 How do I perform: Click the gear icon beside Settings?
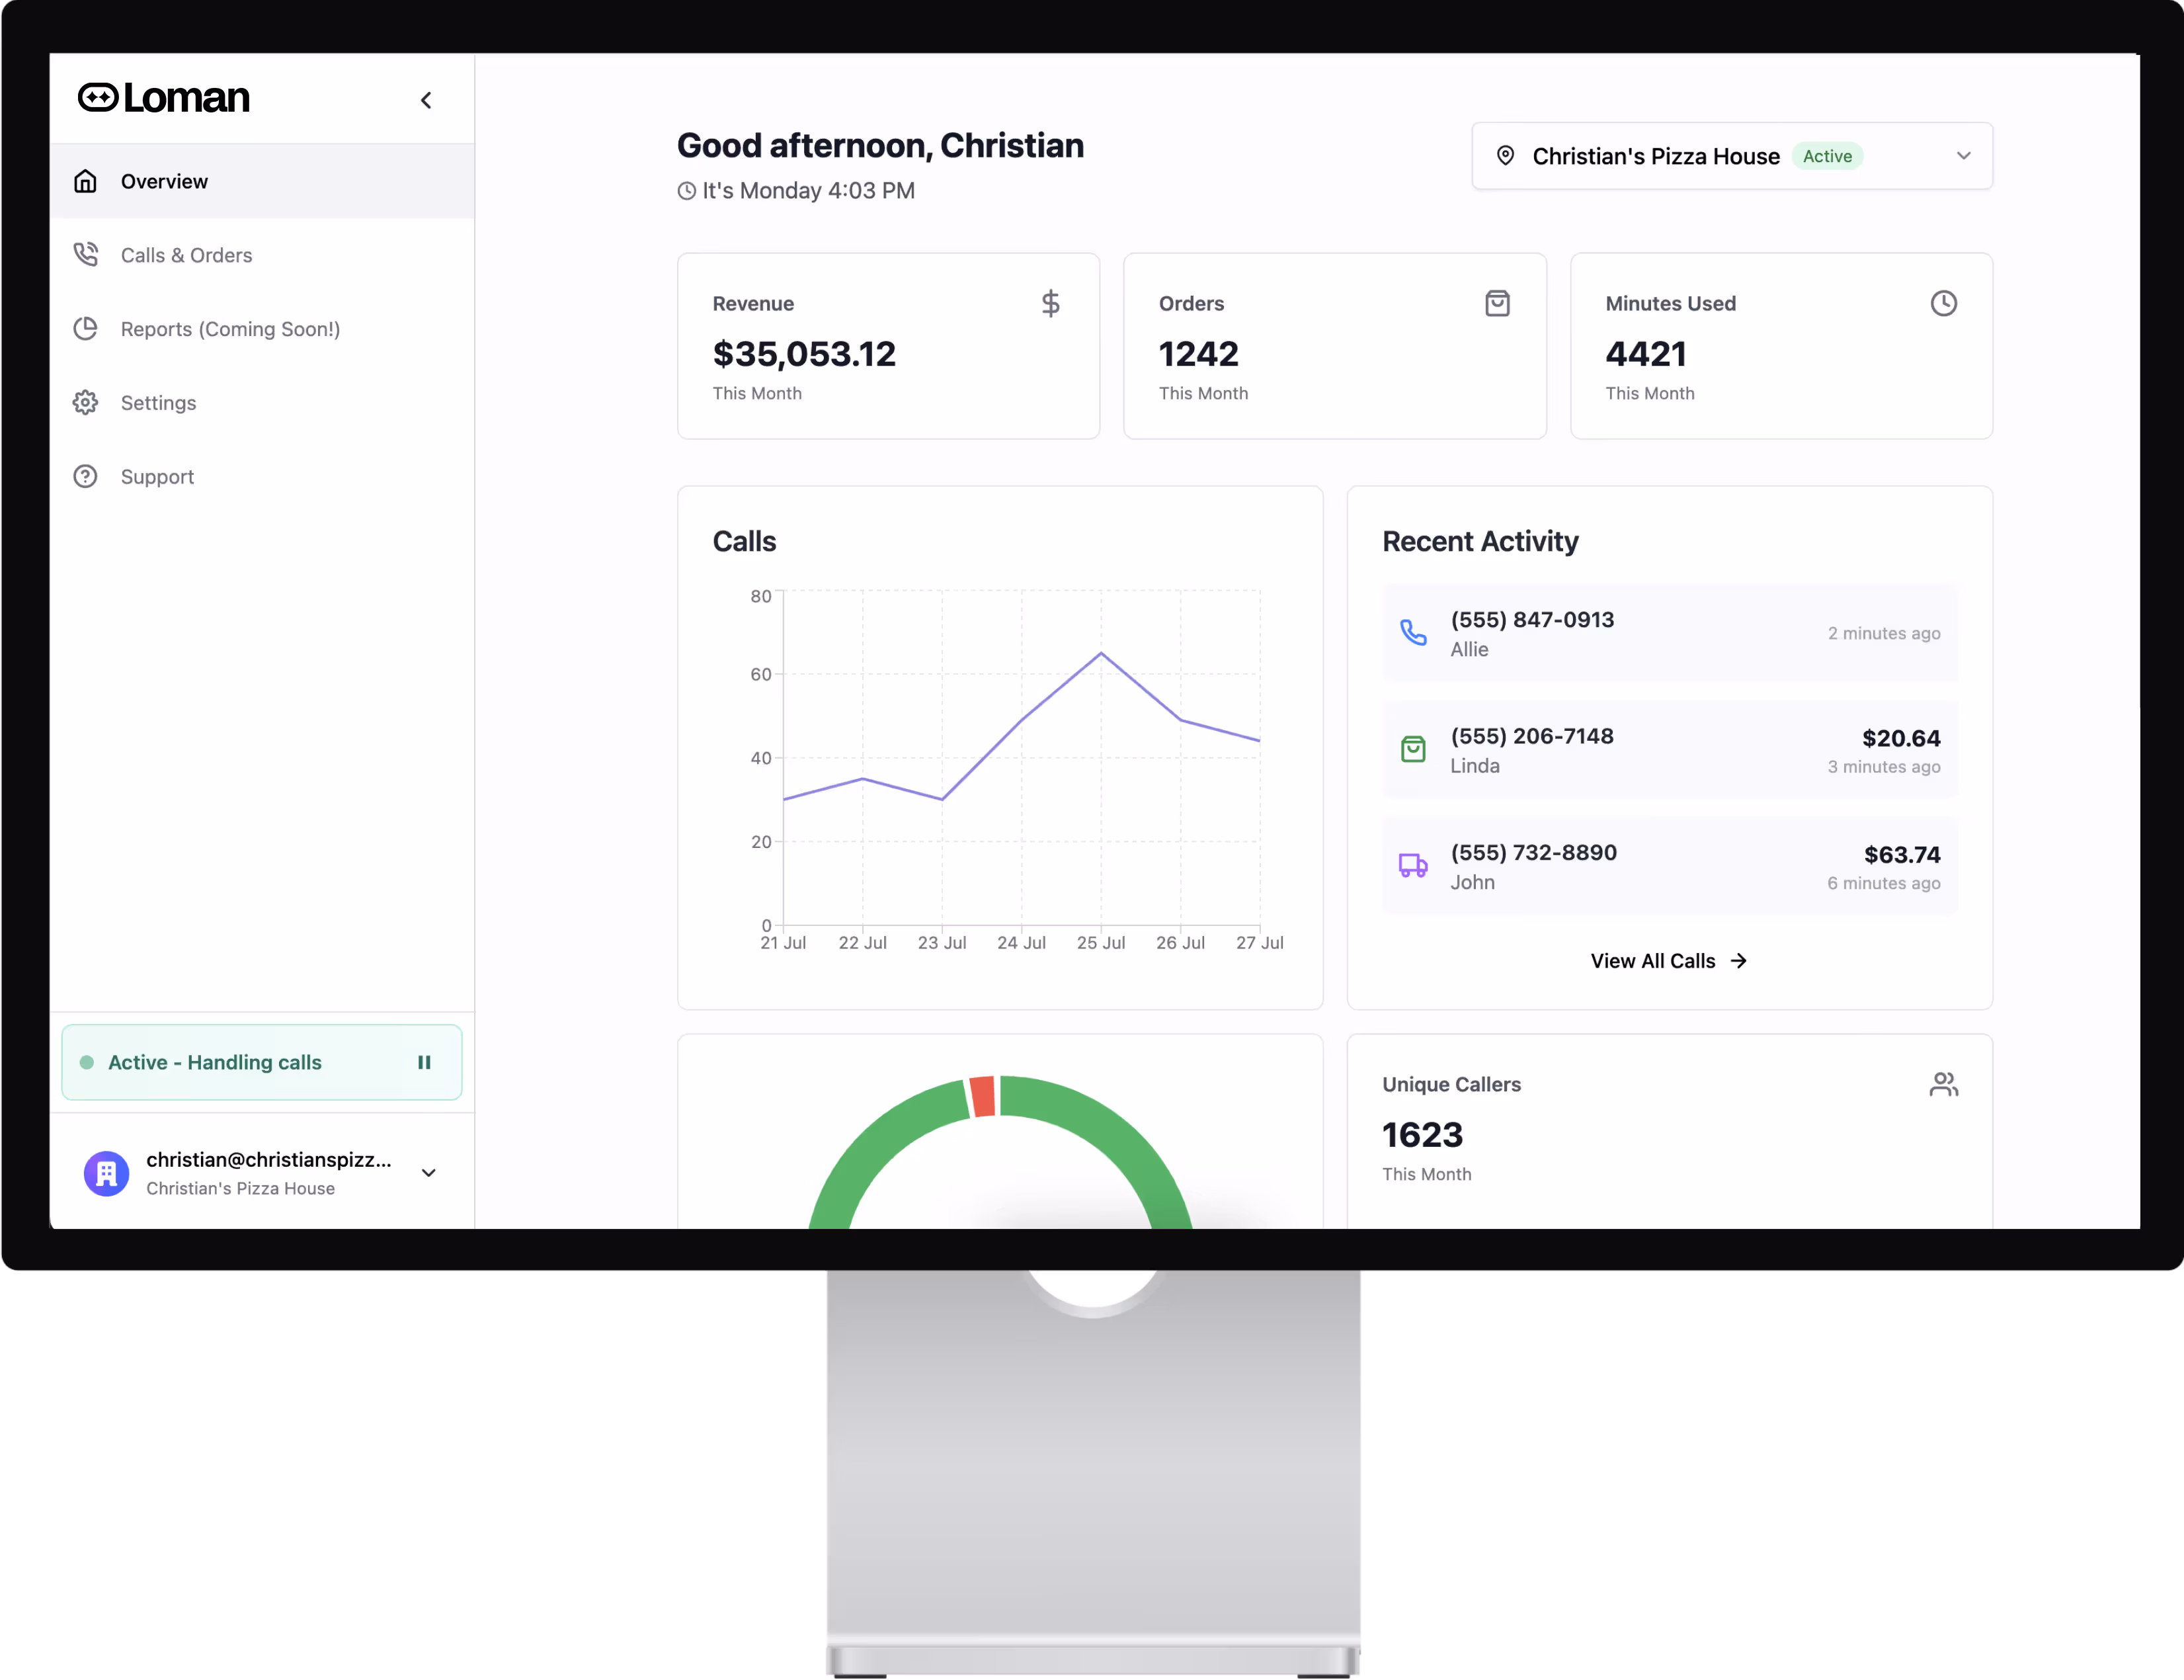[86, 403]
